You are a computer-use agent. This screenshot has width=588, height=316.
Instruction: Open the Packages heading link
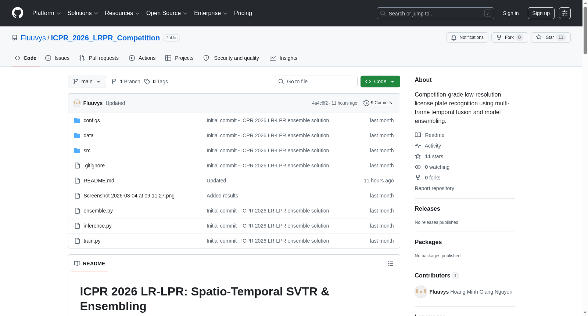click(x=428, y=242)
